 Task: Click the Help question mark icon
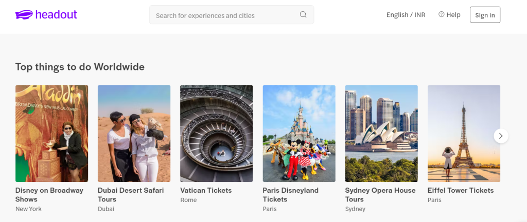click(441, 14)
